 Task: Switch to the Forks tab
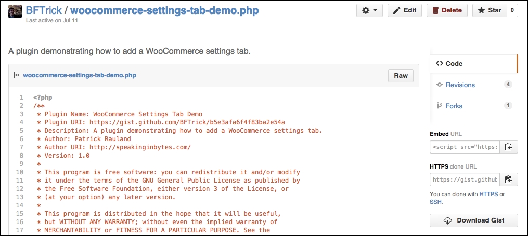tap(473, 106)
